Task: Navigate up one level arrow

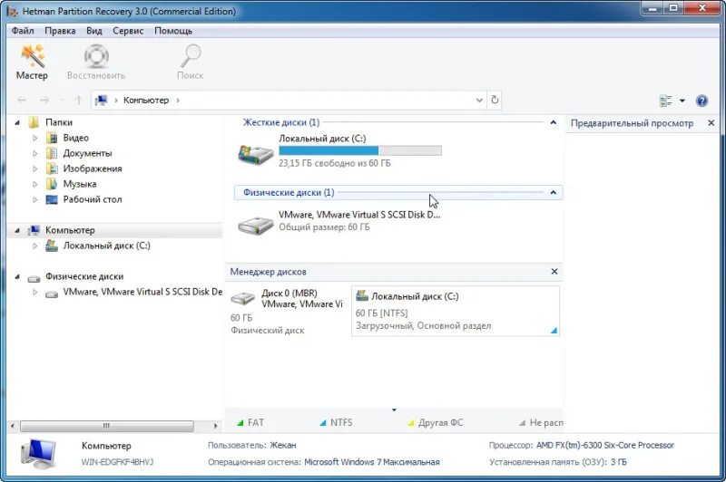Action: click(79, 101)
